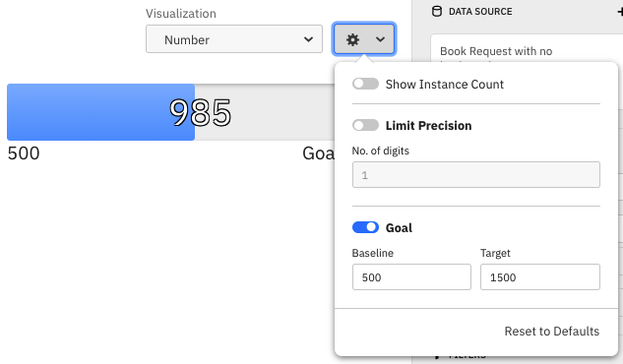Disable the Goal switch
623x364 pixels.
365,227
